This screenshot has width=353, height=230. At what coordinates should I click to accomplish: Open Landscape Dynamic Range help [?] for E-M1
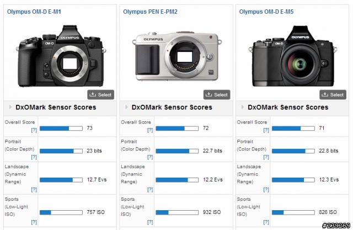click(34, 190)
